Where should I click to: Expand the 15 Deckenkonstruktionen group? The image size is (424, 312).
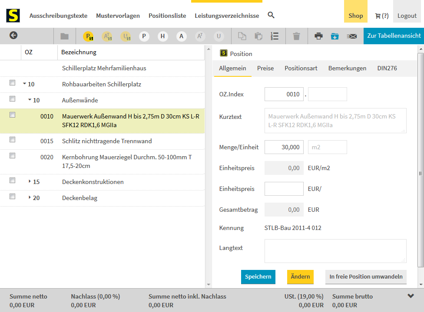pos(30,182)
